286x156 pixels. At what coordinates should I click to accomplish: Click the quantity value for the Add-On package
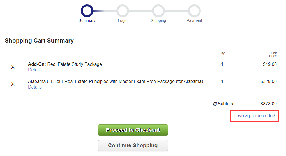click(222, 64)
